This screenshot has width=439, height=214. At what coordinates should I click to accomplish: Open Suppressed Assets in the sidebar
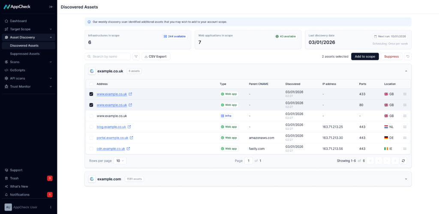tap(25, 54)
